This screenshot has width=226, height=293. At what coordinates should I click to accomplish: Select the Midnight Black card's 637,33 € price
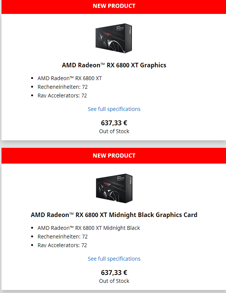click(114, 273)
